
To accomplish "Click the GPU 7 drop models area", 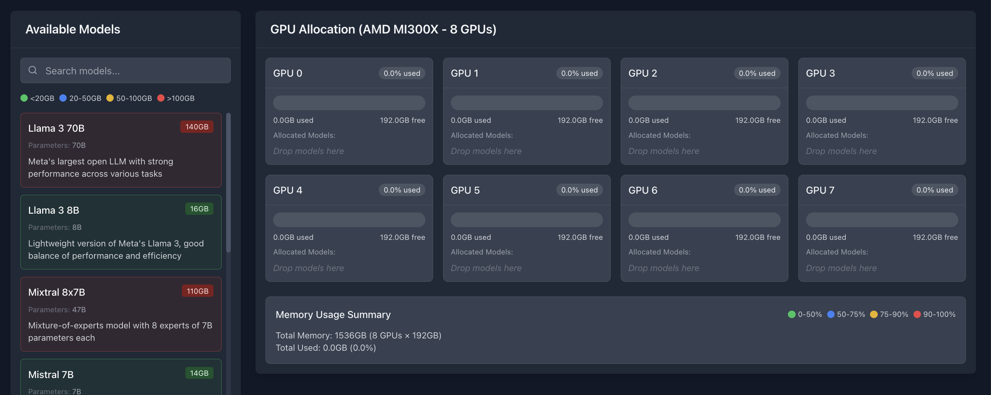I will [841, 268].
